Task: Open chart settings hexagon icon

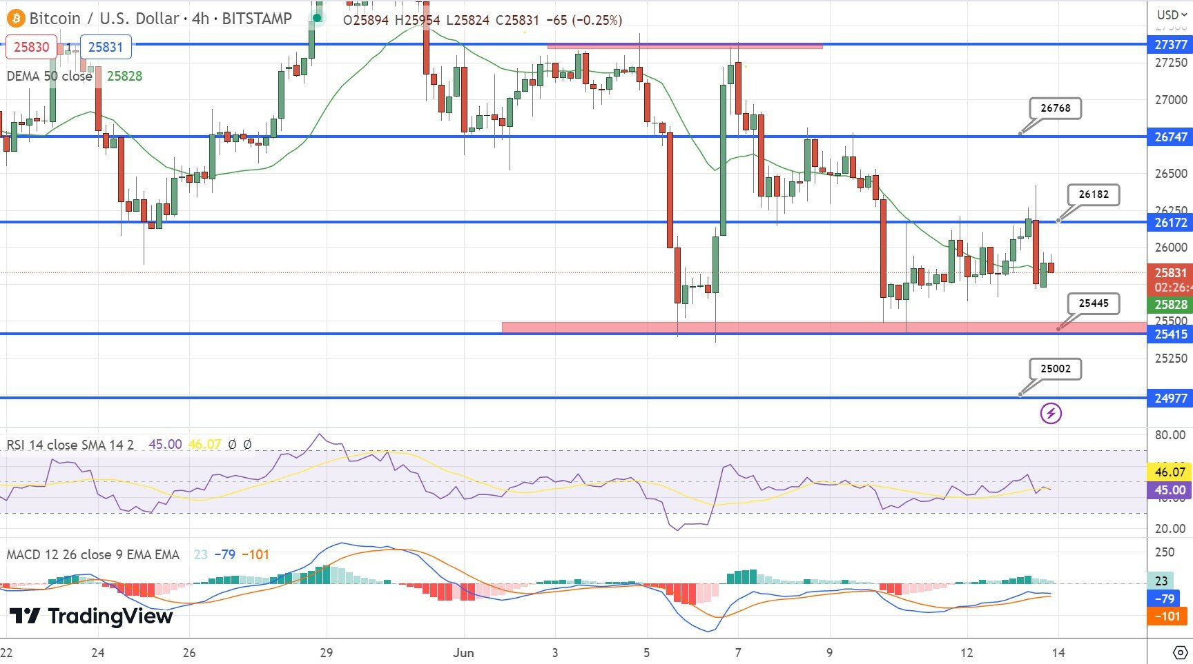Action: click(x=1180, y=652)
